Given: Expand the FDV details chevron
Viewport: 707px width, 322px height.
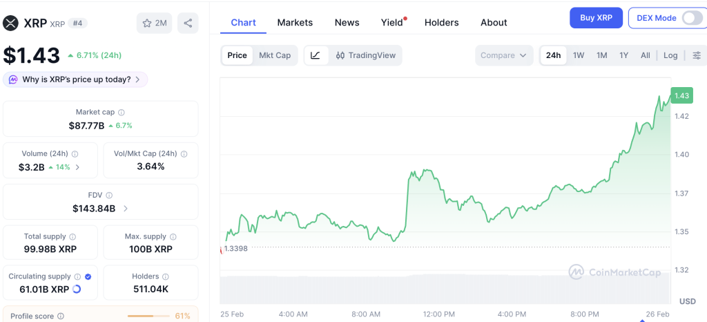Looking at the screenshot, I should coord(126,209).
